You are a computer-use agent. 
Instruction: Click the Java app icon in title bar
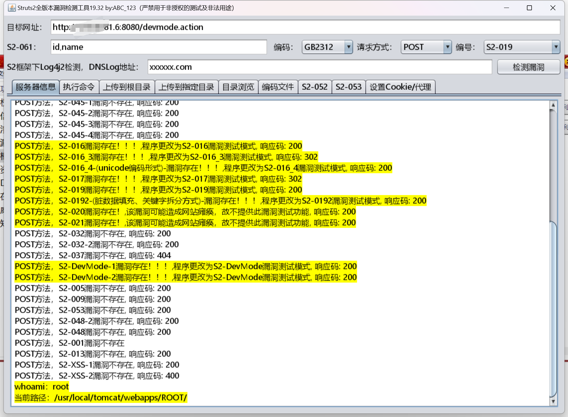pos(12,8)
